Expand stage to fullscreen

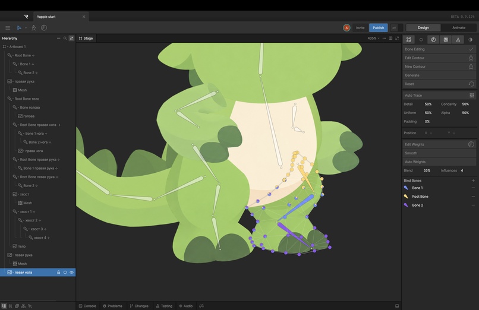(x=397, y=39)
